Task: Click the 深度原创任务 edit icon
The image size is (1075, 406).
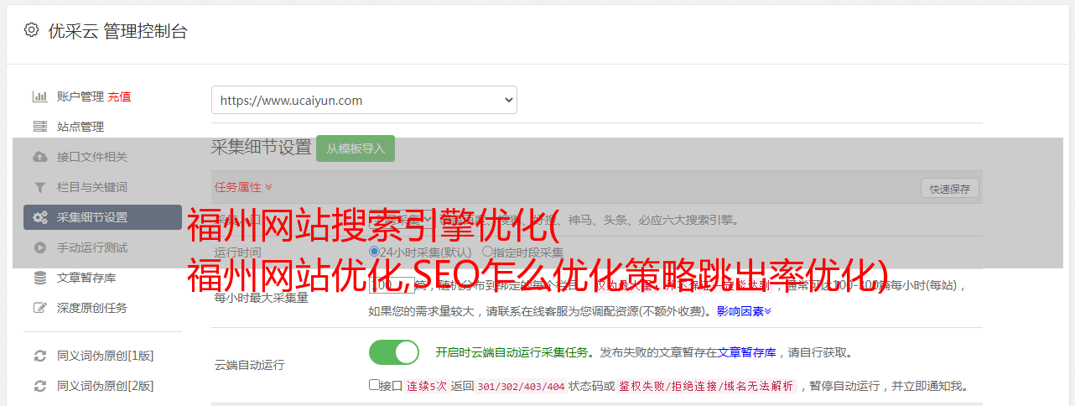Action: pyautogui.click(x=39, y=308)
